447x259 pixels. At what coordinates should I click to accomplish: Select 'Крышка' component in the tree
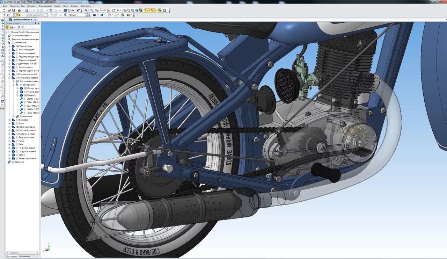point(30,95)
